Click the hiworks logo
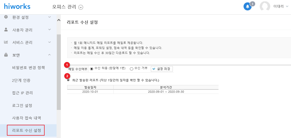 pos(17,7)
